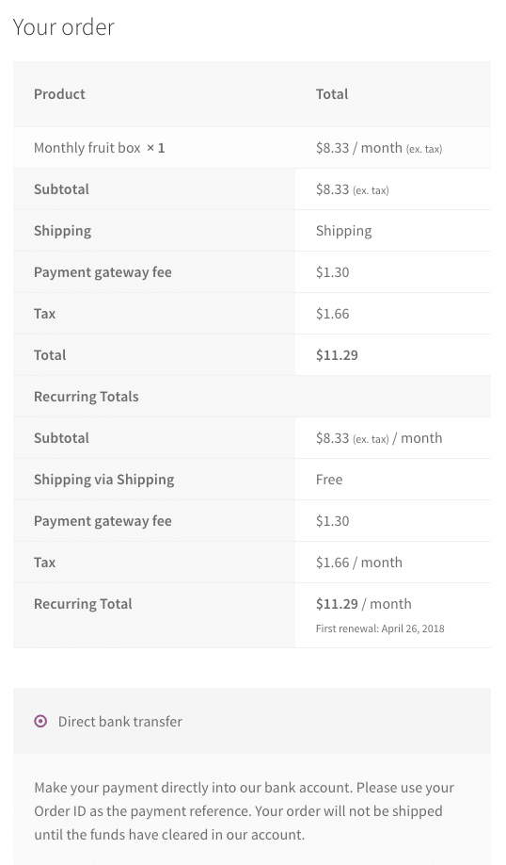Click the recurring Tax $1.66 / month value
Image resolution: width=506 pixels, height=865 pixels.
[x=359, y=563]
